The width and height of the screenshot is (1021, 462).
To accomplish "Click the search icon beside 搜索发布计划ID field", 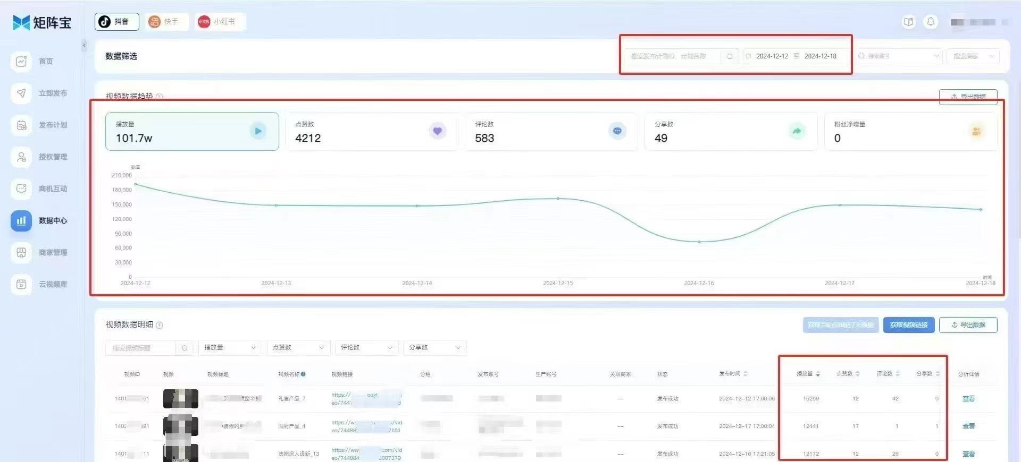I will (730, 56).
